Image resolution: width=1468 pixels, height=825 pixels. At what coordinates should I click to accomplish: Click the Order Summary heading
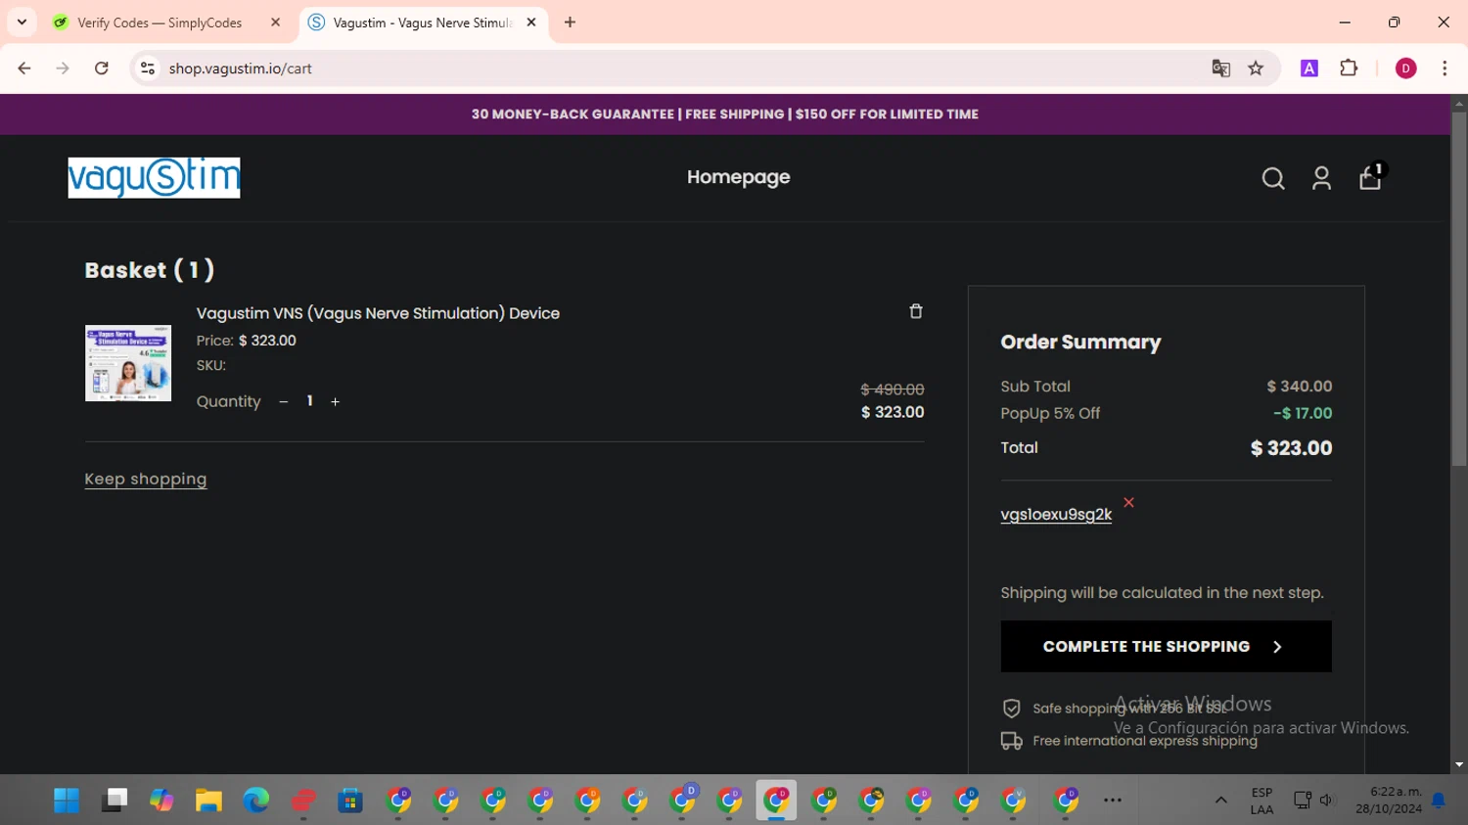tap(1080, 343)
